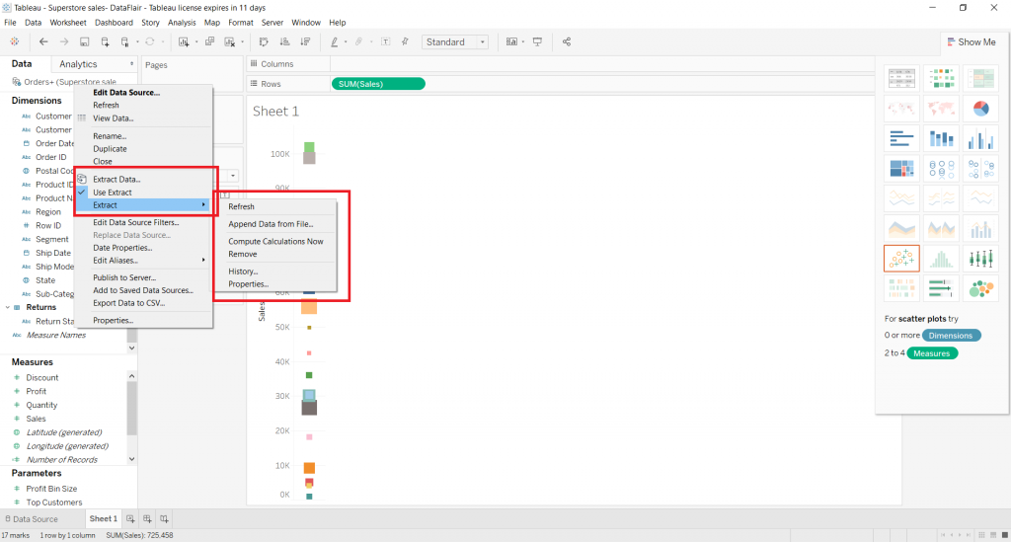The width and height of the screenshot is (1011, 542).
Task: Click the Highlight pen toolbar icon
Action: coord(334,41)
